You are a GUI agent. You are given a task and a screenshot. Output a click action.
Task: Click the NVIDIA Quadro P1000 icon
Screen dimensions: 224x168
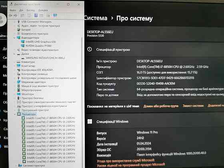(22, 46)
